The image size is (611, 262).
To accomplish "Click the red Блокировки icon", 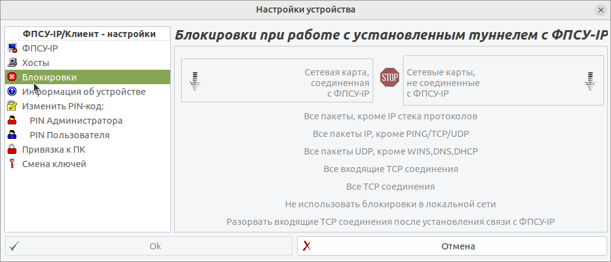I will point(12,77).
